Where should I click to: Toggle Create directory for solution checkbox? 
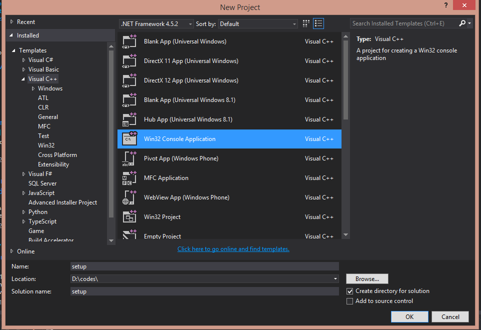point(349,291)
